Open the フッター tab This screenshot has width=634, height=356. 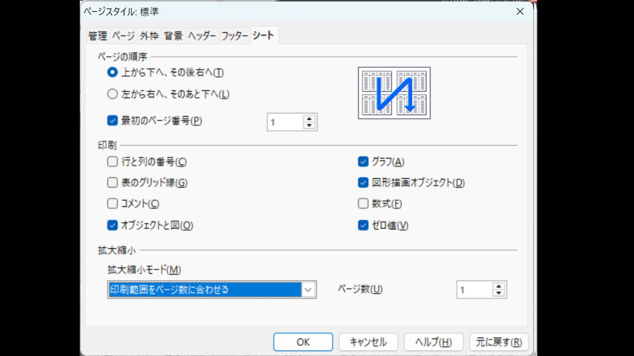coord(235,36)
